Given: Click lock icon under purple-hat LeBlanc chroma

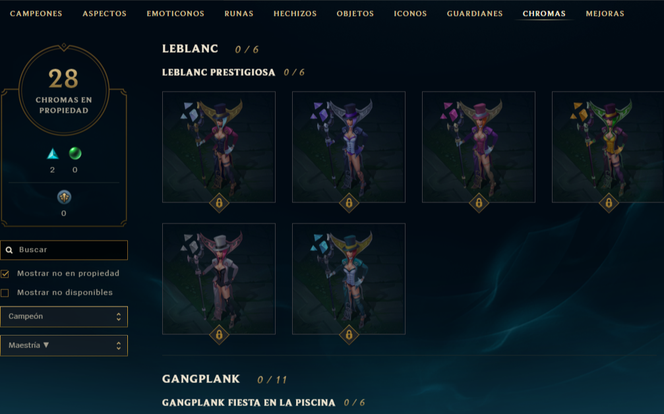Looking at the screenshot, I should [349, 203].
